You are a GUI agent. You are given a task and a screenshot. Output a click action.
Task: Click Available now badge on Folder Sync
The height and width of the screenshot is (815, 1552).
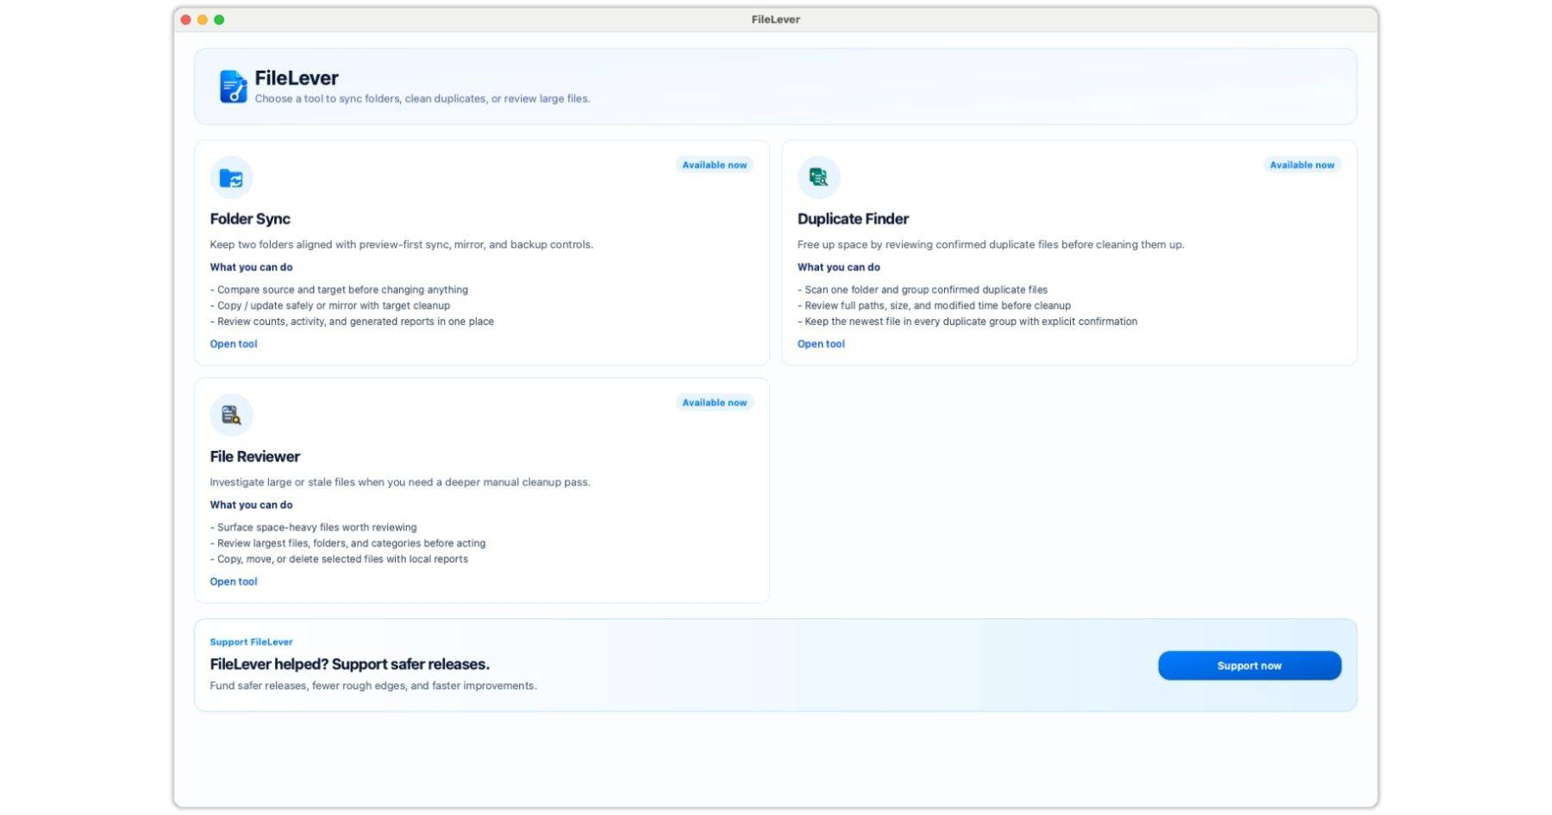[x=715, y=165]
